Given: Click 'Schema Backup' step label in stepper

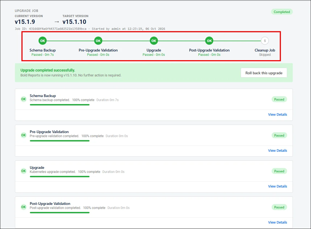Looking at the screenshot, I should [x=43, y=50].
